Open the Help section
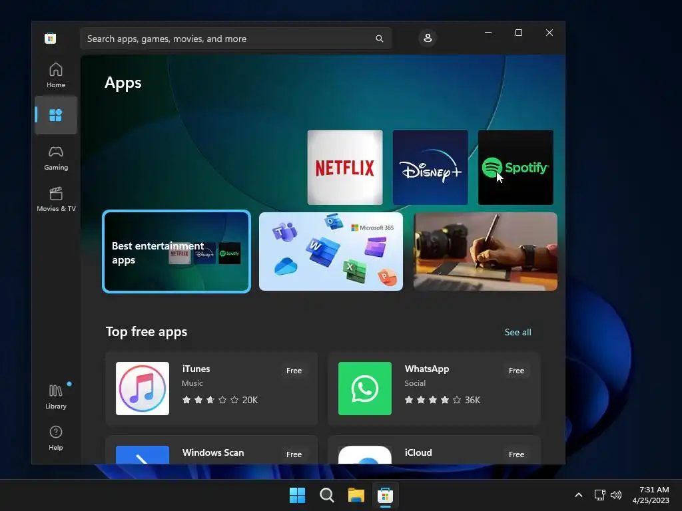682x511 pixels. [x=56, y=438]
